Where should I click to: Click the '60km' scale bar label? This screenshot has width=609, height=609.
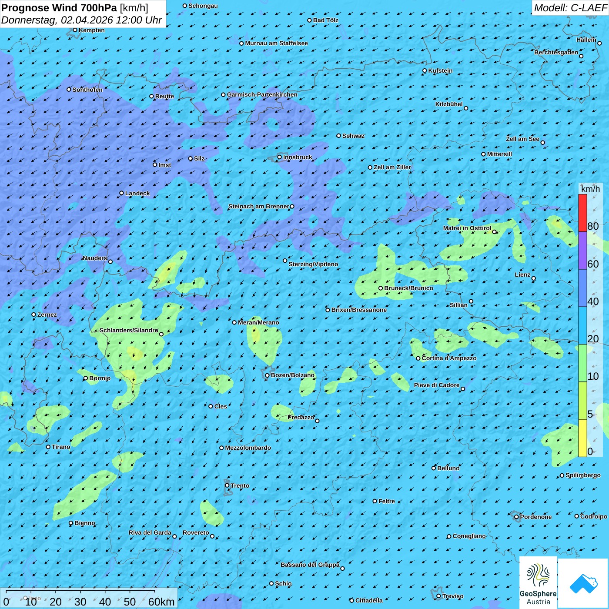(161, 602)
